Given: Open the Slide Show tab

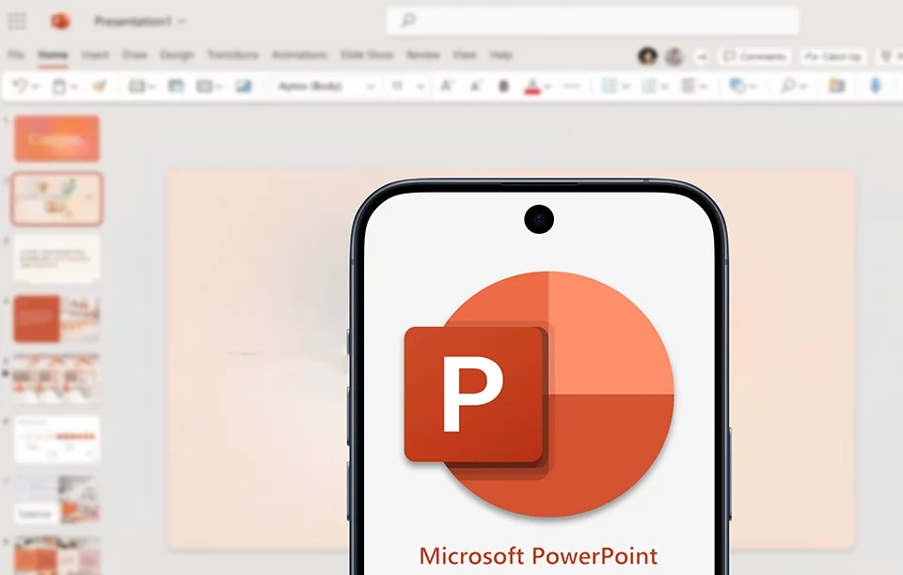Looking at the screenshot, I should pos(367,55).
